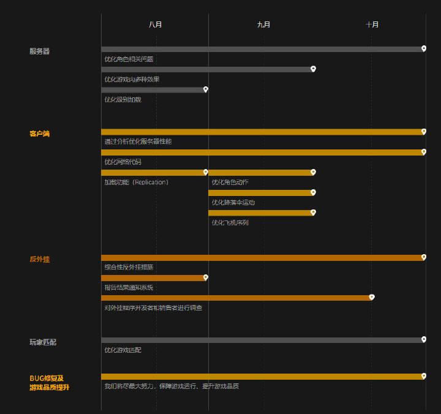This screenshot has height=414, width=441.
Task: Click the pin ending the BUG修复 quality bar
Action: tap(424, 376)
